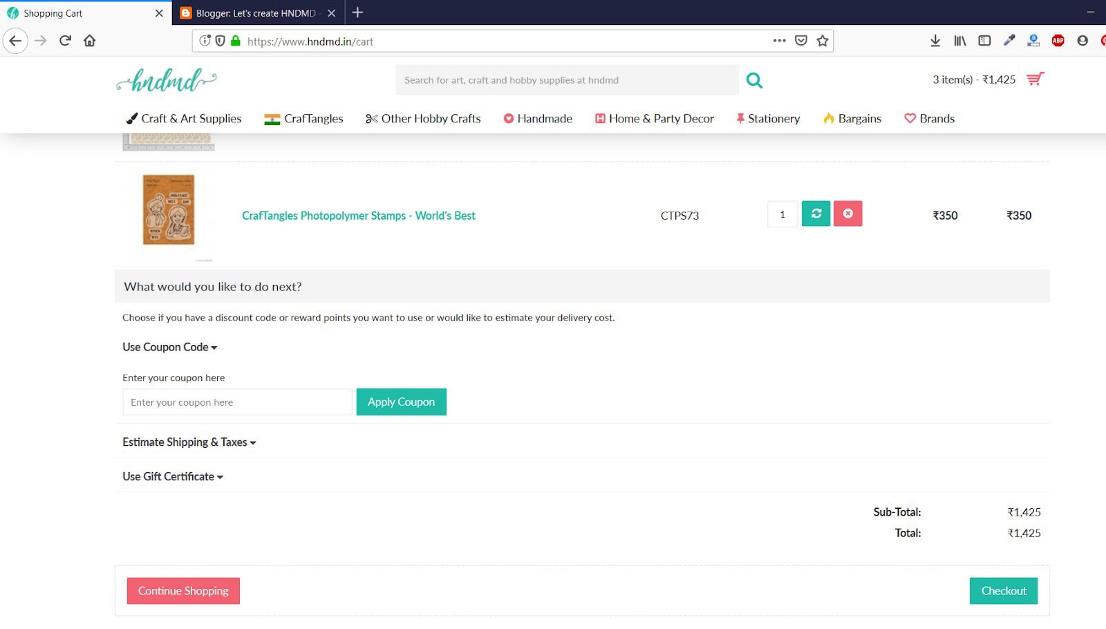The image size is (1106, 629).
Task: Click the search magnifier icon
Action: (x=754, y=80)
